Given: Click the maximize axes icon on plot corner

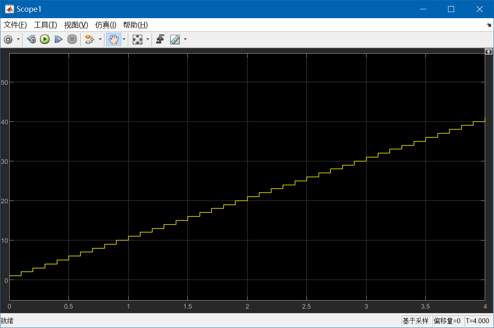Looking at the screenshot, I should point(488,51).
